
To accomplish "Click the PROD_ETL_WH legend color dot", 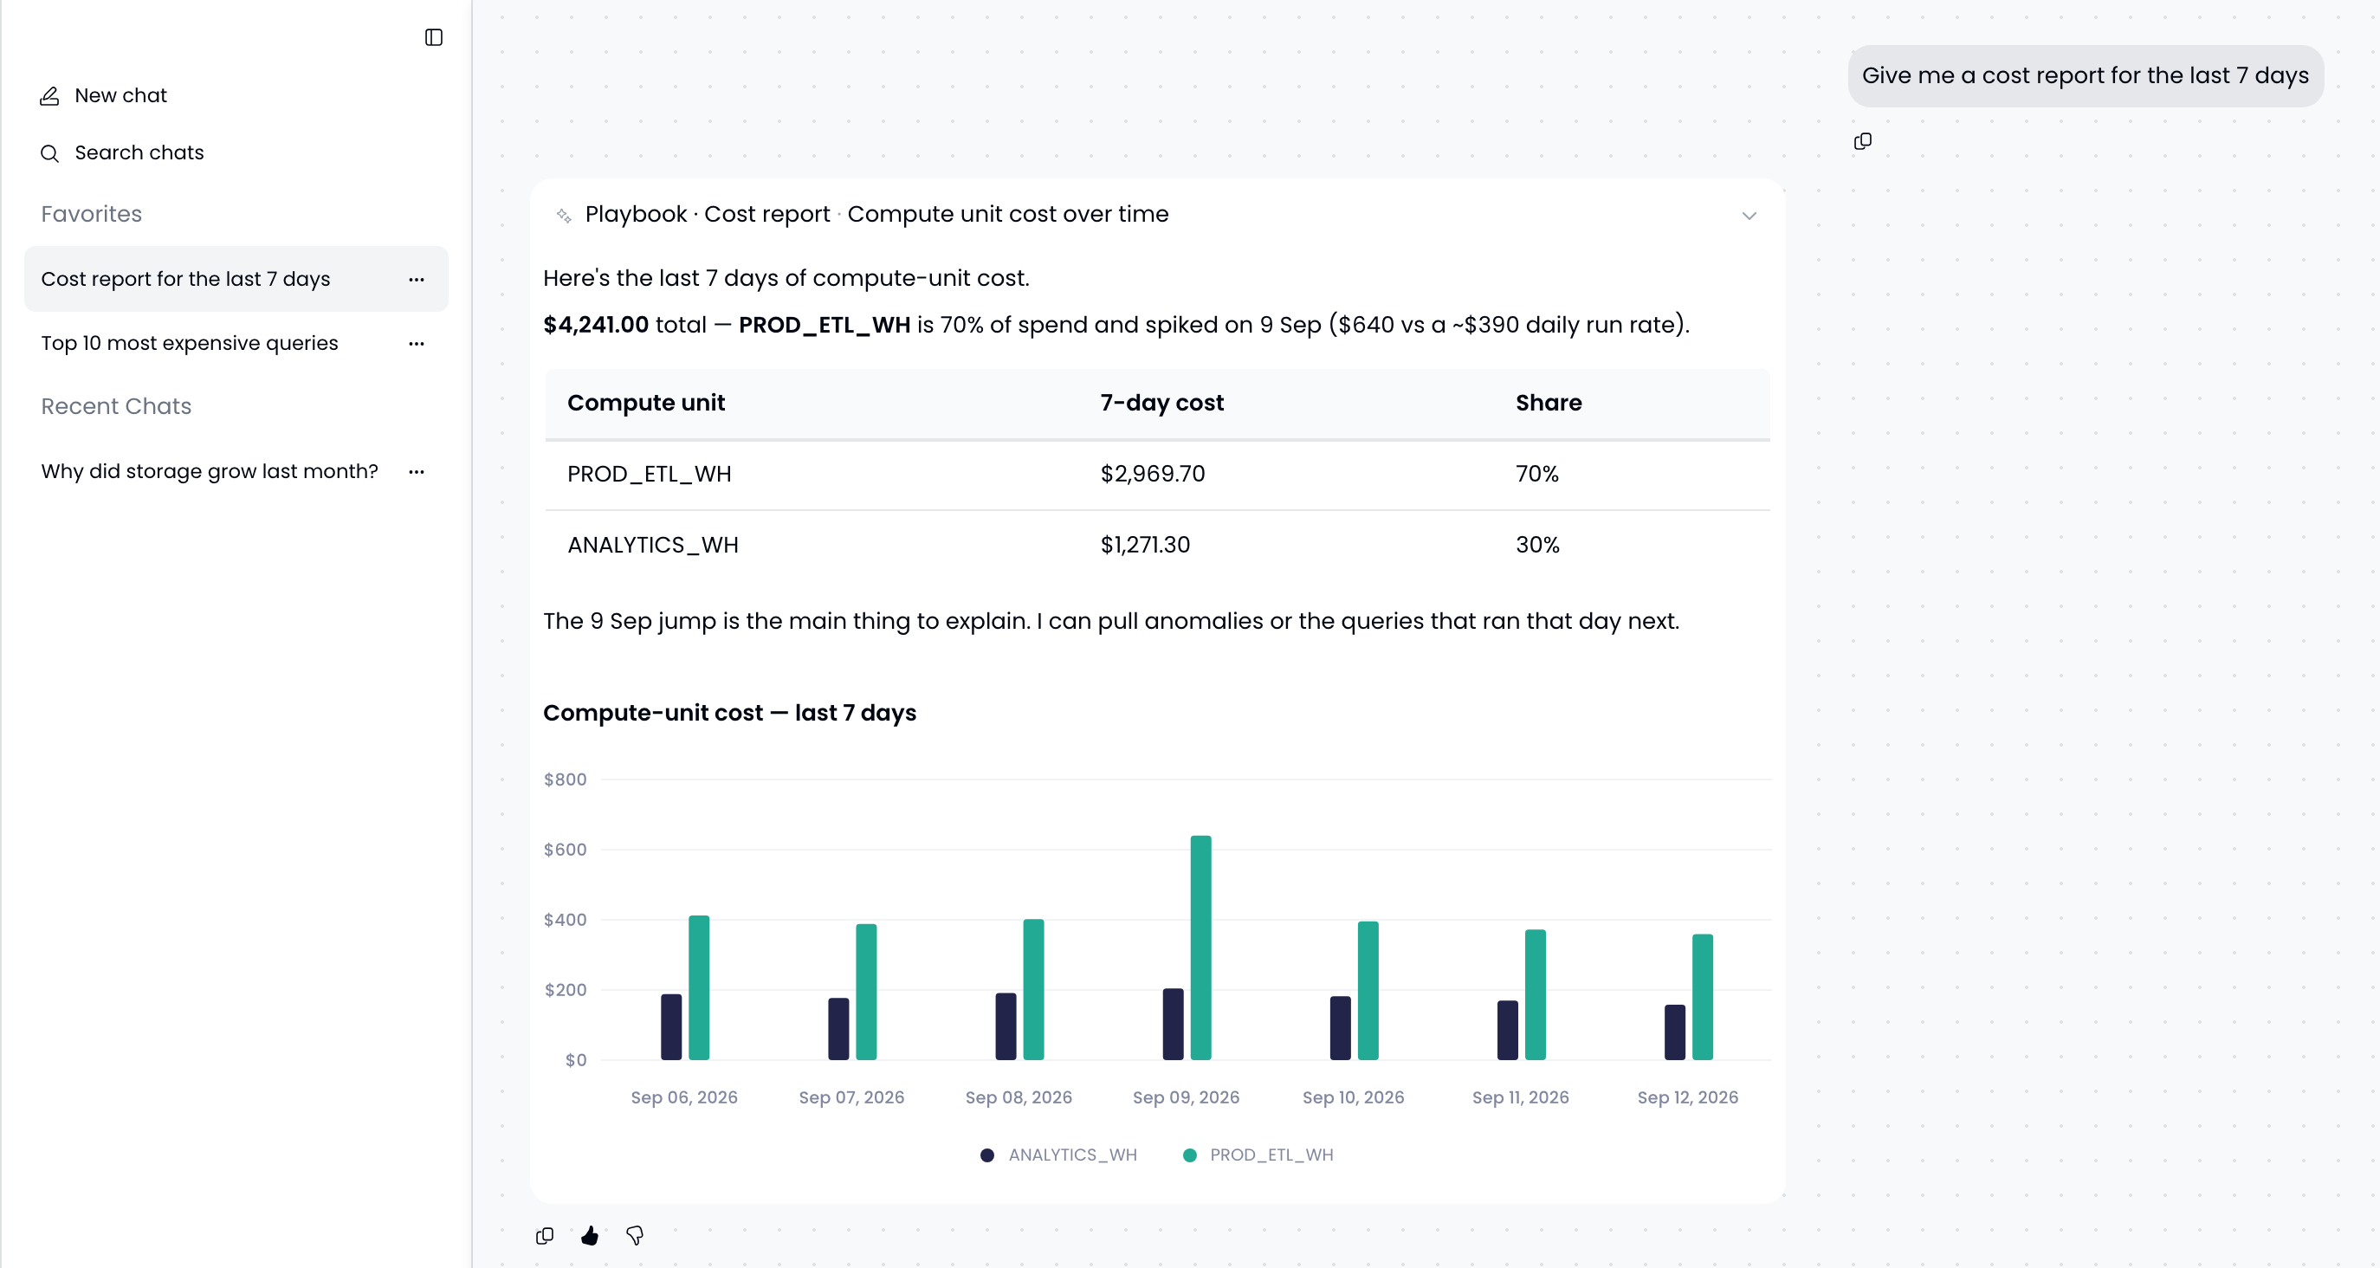I will pyautogui.click(x=1190, y=1155).
